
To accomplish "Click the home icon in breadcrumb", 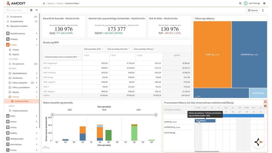I will (x=44, y=3).
